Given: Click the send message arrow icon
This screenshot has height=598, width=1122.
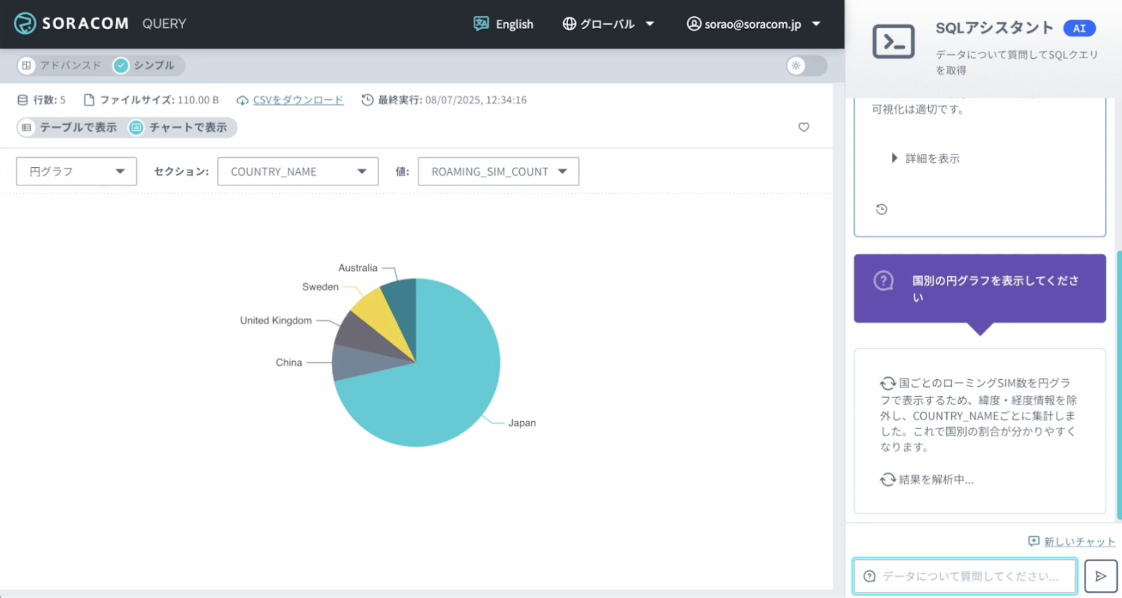Looking at the screenshot, I should 1100,576.
